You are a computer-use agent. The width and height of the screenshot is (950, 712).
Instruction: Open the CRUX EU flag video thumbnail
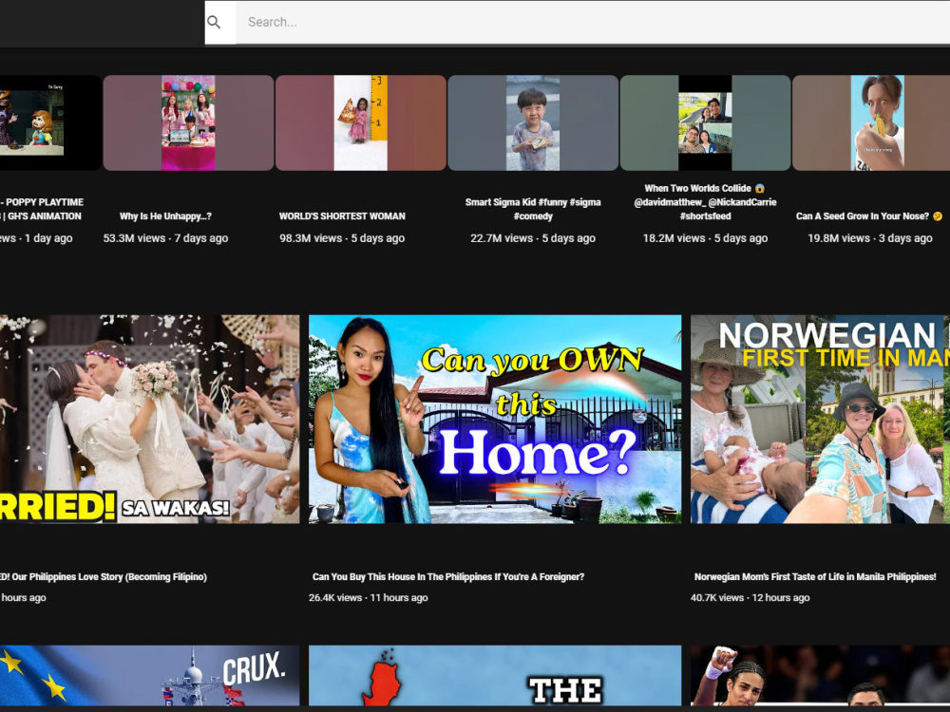coord(150,676)
